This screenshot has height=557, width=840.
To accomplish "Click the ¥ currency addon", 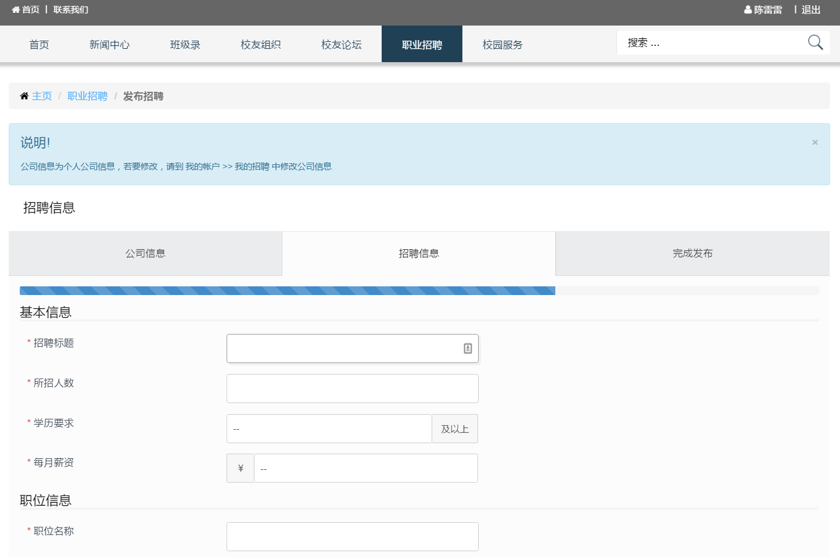I will pos(240,468).
